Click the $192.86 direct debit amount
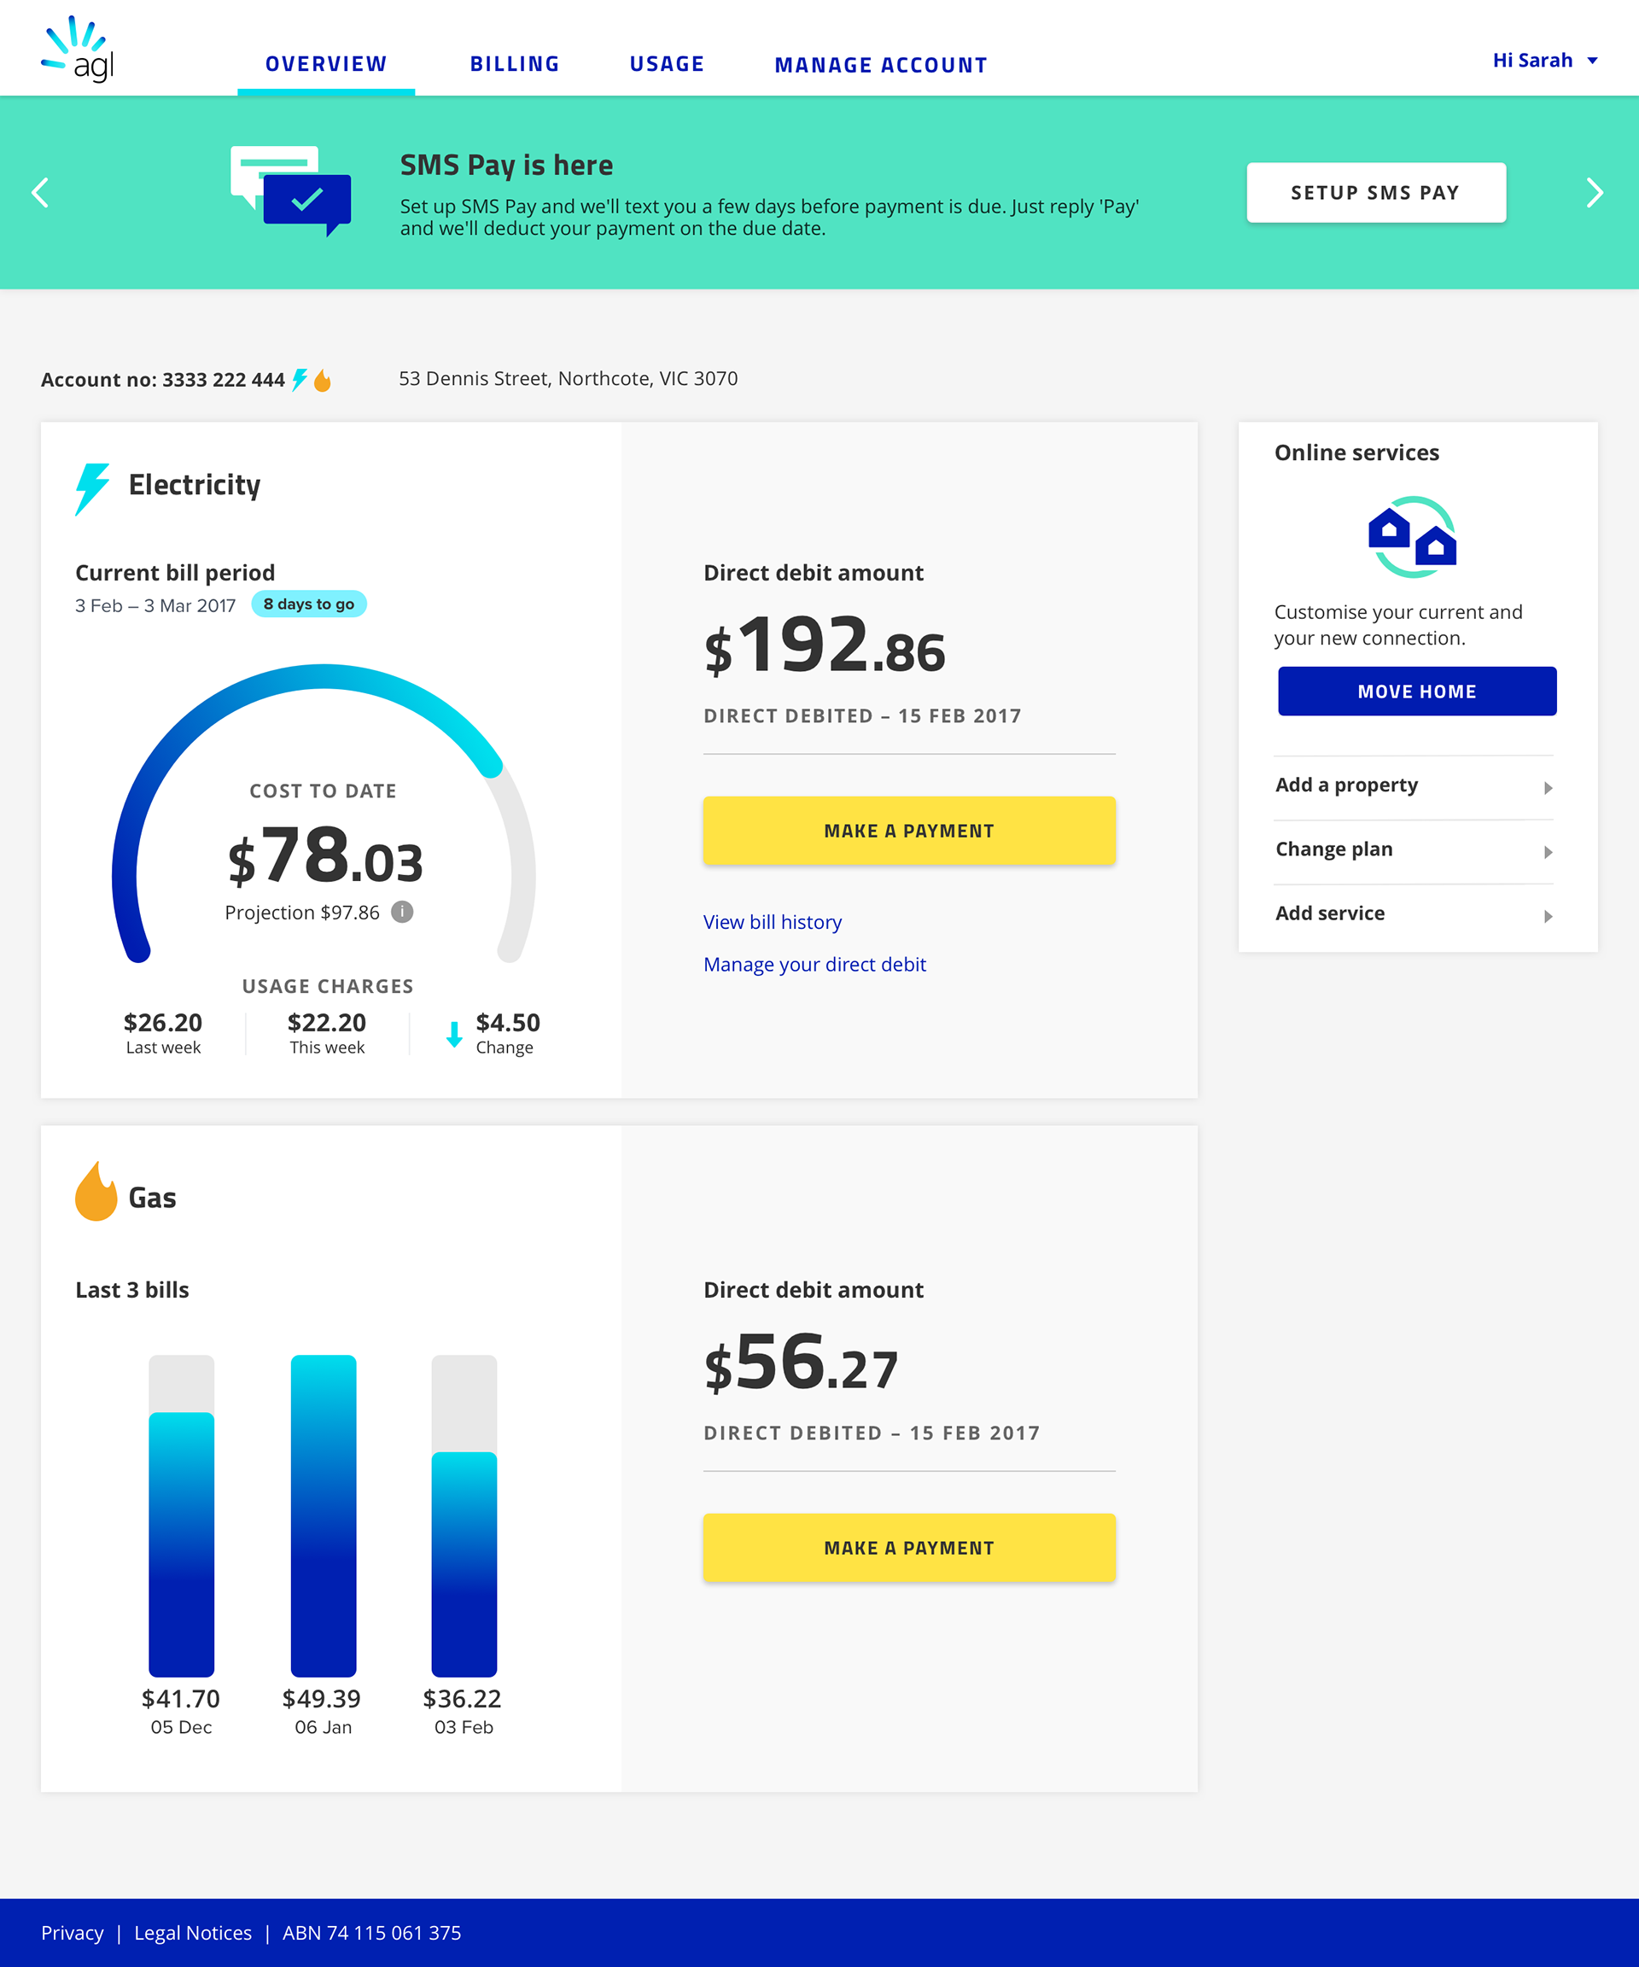This screenshot has height=1967, width=1639. coord(825,646)
